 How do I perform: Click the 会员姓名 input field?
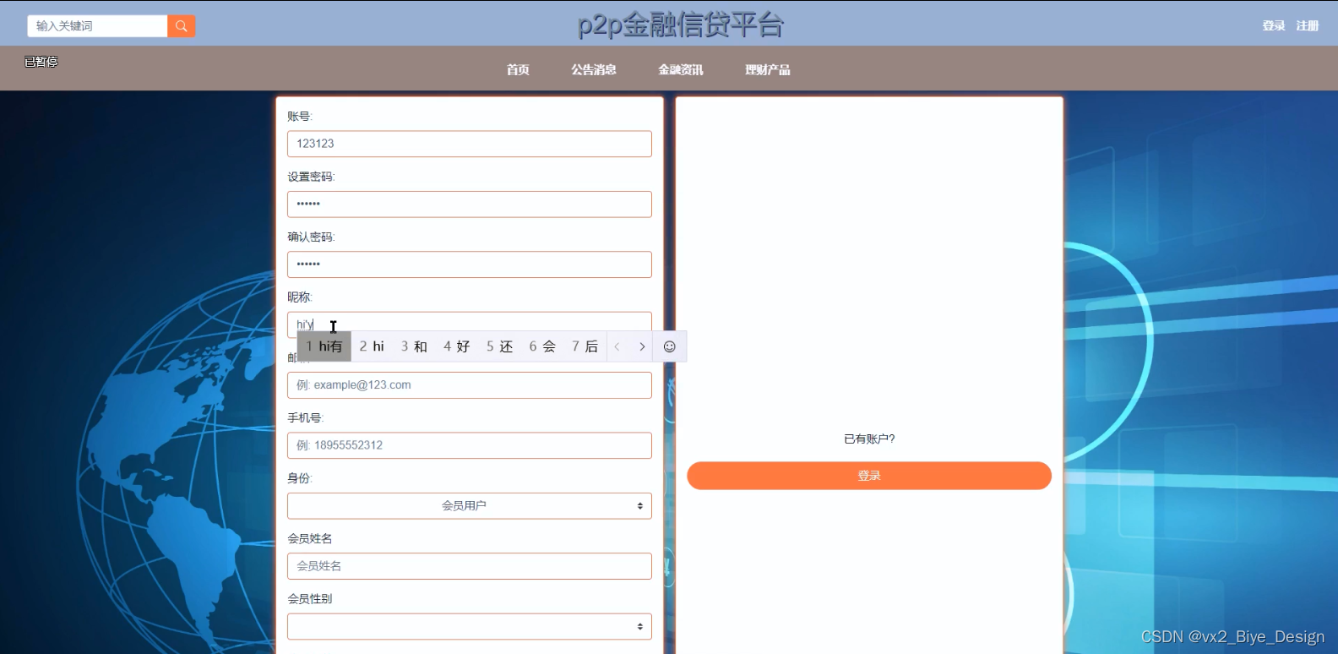tap(470, 566)
